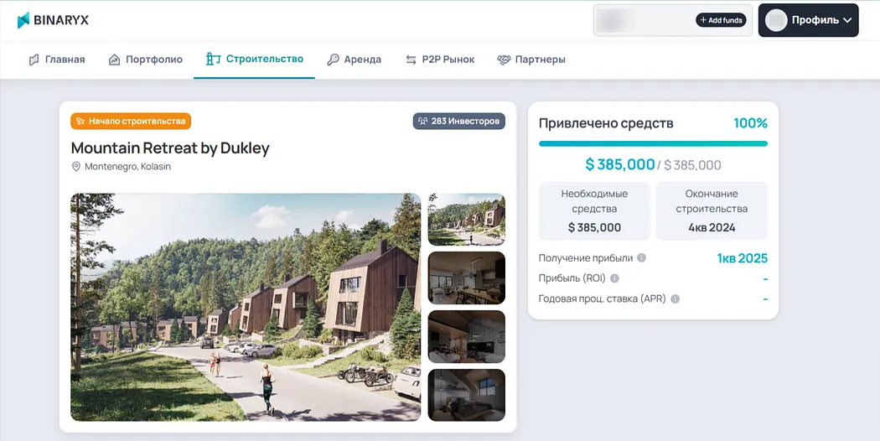This screenshot has width=880, height=441.
Task: Open the main Mountain Retreat rendering image
Action: click(x=246, y=308)
